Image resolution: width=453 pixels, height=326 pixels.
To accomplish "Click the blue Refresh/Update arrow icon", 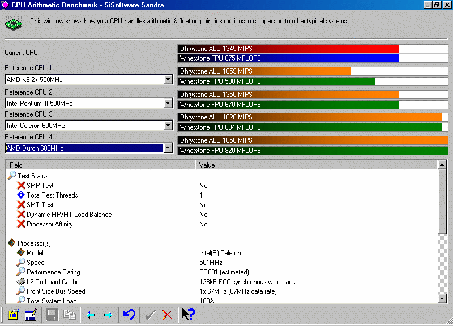I will click(x=129, y=314).
